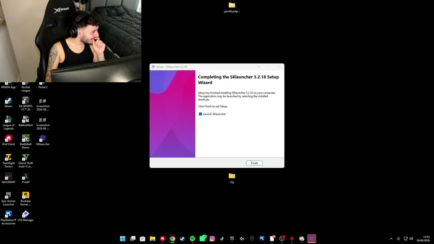The height and width of the screenshot is (244, 434).
Task: Select the BakkesMod desktop icon
Action: pyautogui.click(x=26, y=121)
